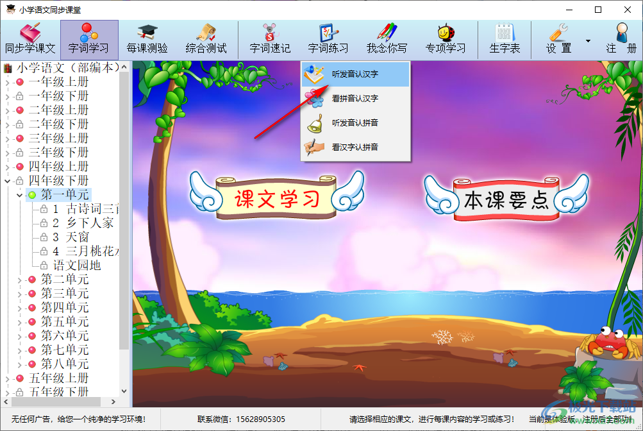This screenshot has height=431, width=643.
Task: Select the 每课测验 quiz icon
Action: click(x=147, y=38)
